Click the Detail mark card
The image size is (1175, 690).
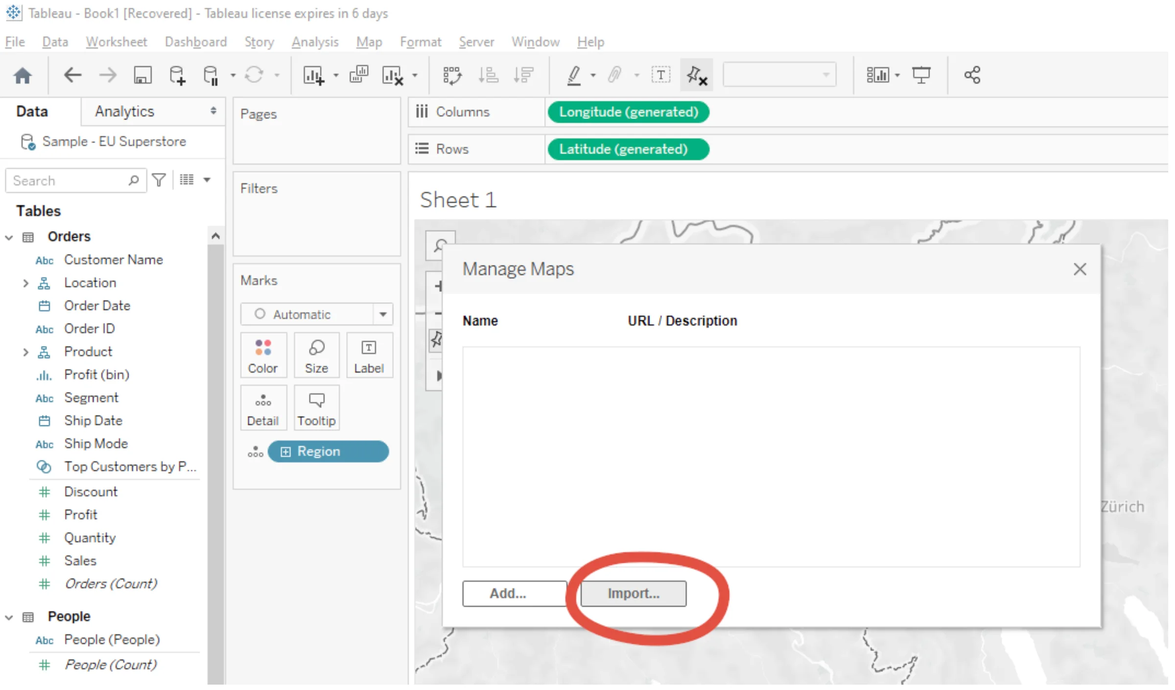point(263,408)
